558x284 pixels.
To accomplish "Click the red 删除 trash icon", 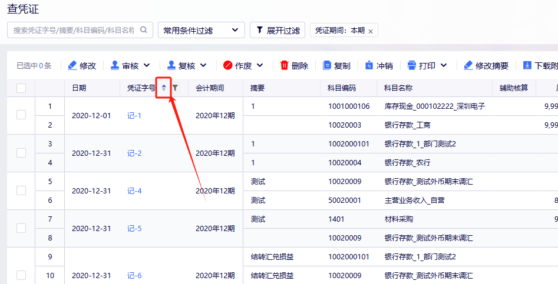I will point(285,65).
